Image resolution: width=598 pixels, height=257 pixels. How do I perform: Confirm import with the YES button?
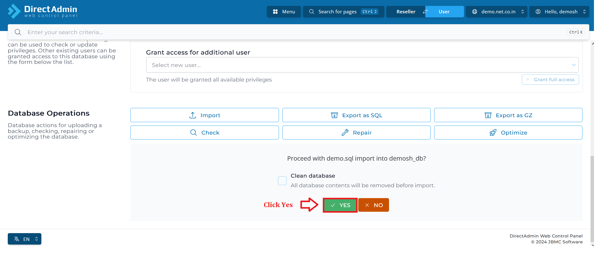pos(340,205)
